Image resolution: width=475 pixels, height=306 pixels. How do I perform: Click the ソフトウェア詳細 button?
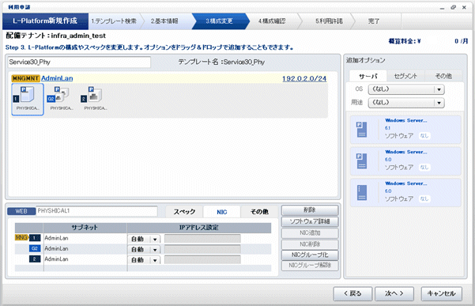pos(310,221)
